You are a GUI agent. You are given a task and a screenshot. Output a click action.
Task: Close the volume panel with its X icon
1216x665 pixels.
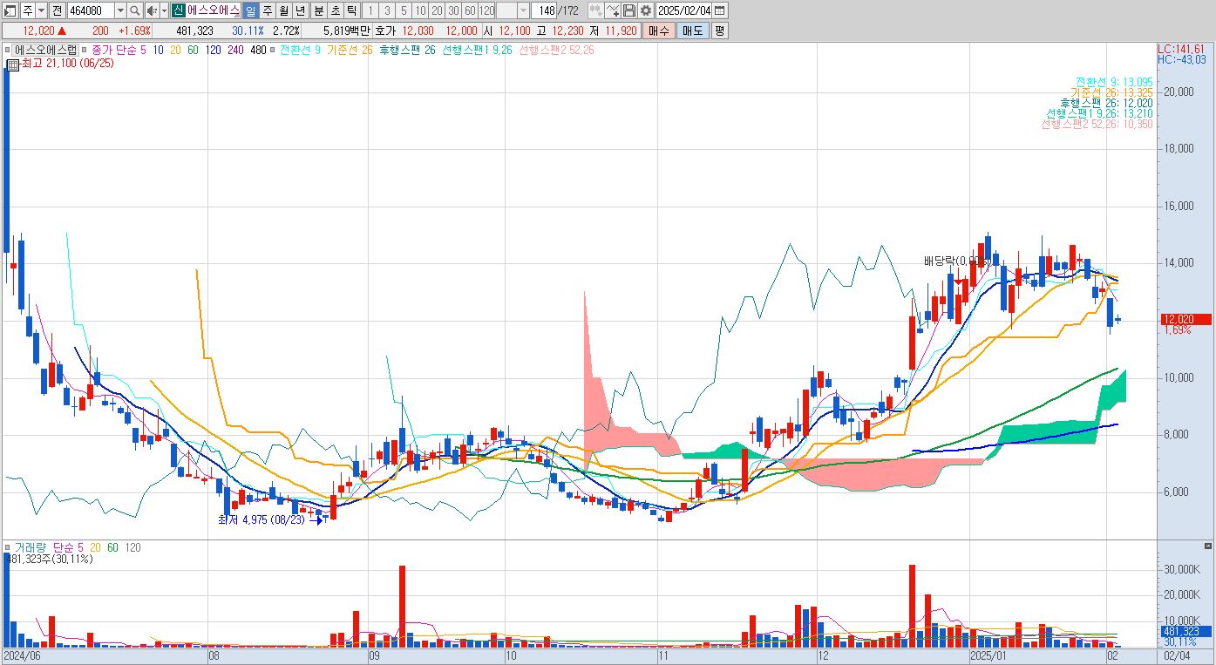tap(1208, 546)
